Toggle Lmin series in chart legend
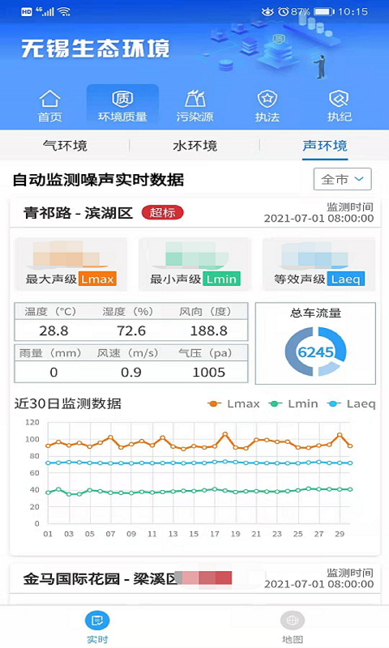This screenshot has height=648, width=389. (x=293, y=403)
